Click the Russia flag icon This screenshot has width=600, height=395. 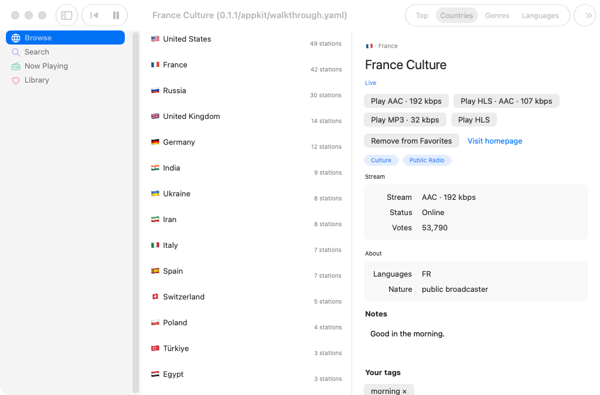coord(155,90)
